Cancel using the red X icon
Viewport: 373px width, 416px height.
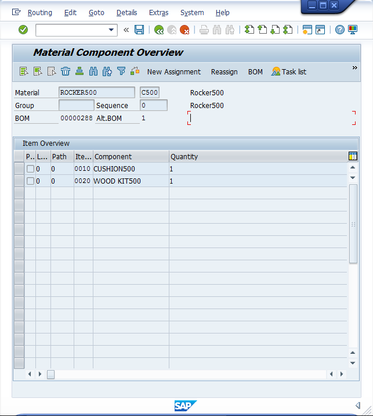(x=184, y=30)
